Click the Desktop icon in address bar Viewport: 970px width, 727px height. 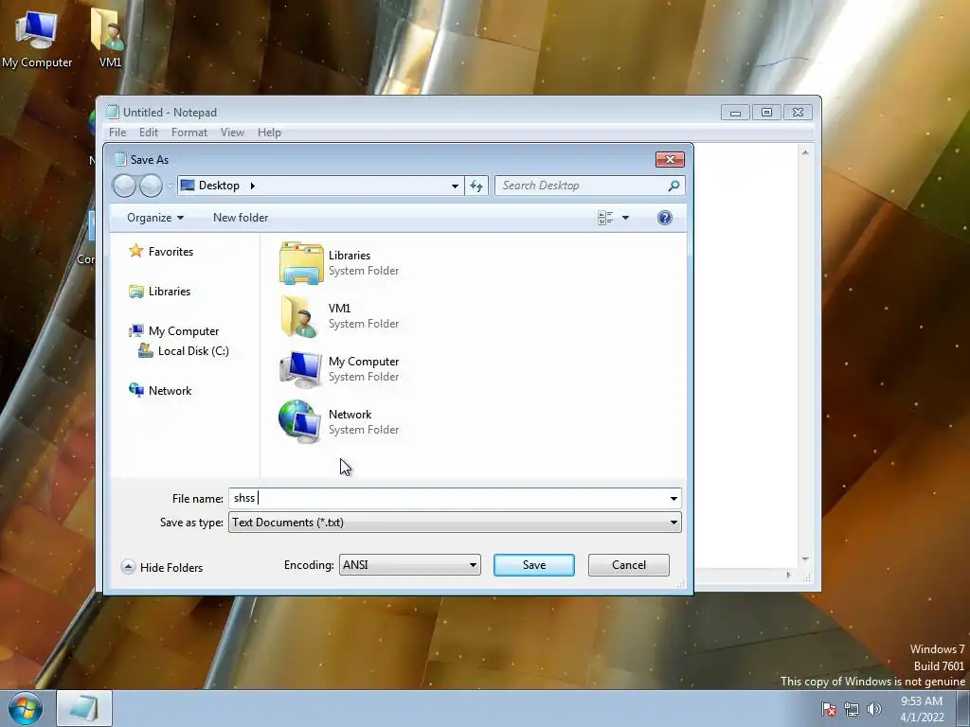pos(188,186)
